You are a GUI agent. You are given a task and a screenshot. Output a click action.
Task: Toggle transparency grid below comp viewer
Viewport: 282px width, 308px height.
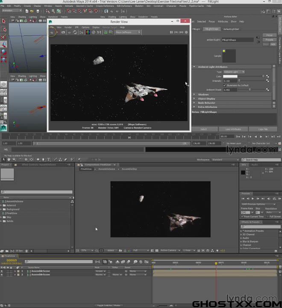[x=157, y=250]
